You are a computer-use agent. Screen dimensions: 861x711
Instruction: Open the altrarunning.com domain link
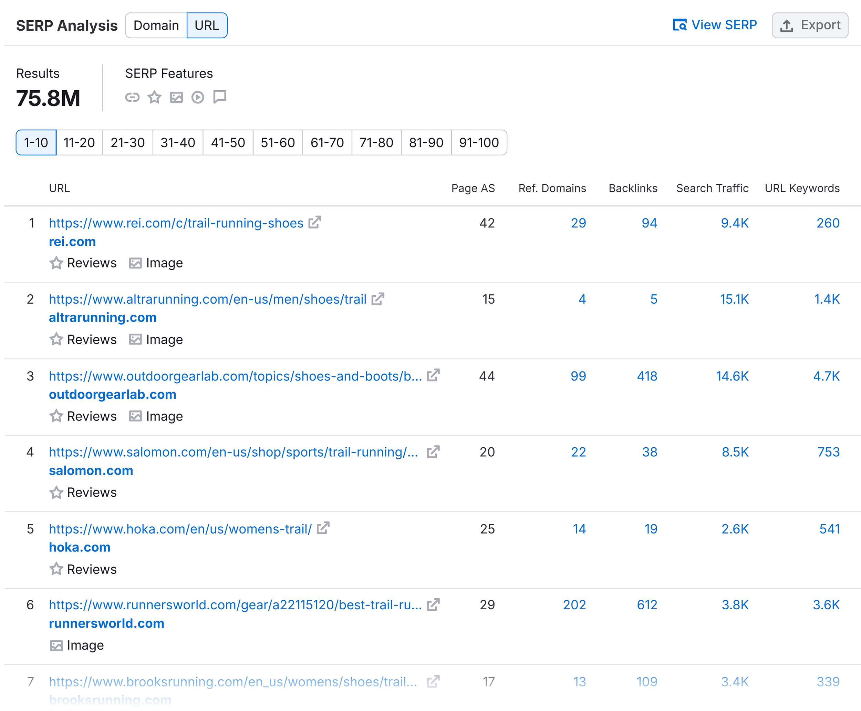[x=103, y=317]
